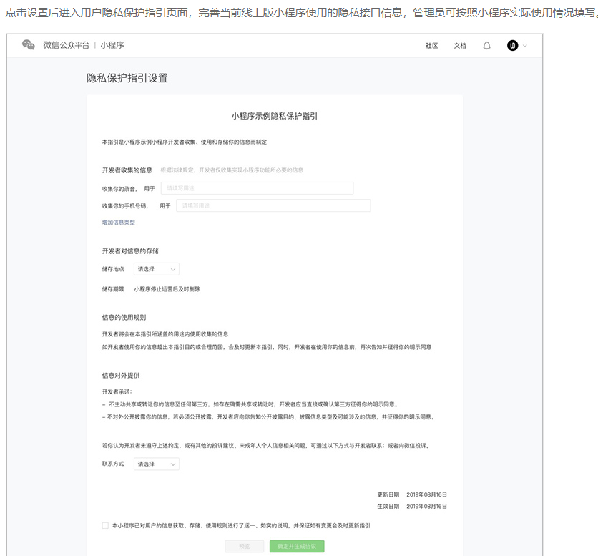Select the 隐私保护指引设置 page heading
598x556 pixels.
127,78
